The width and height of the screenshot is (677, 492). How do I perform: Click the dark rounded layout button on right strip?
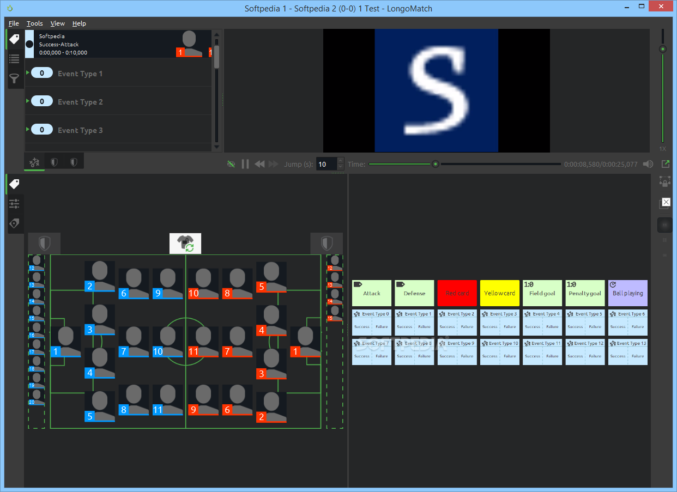[664, 224]
